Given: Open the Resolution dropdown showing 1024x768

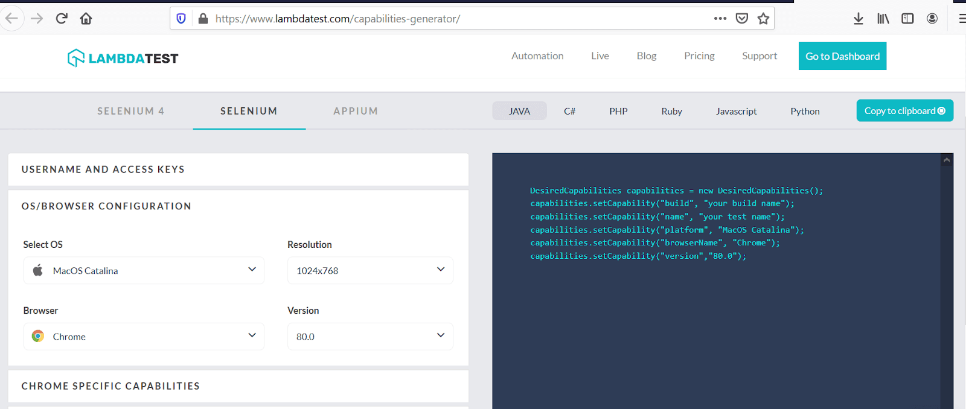Looking at the screenshot, I should click(370, 270).
